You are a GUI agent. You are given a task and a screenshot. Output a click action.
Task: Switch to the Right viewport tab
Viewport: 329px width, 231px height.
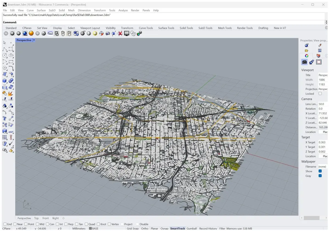click(55, 218)
